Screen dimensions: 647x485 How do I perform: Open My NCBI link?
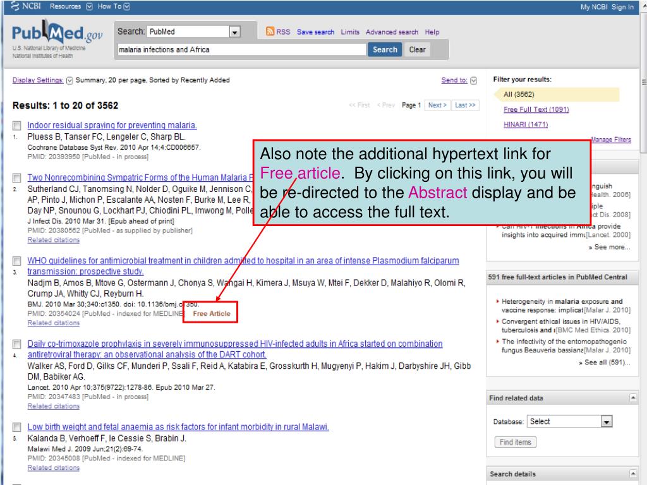(594, 7)
